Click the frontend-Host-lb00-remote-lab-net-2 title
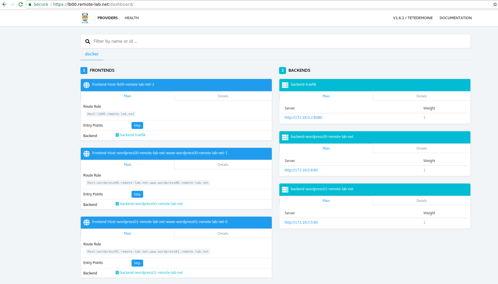 pyautogui.click(x=123, y=85)
